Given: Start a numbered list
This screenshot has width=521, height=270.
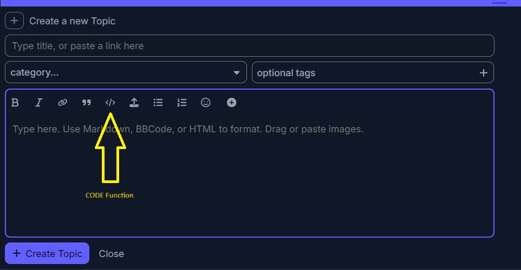Looking at the screenshot, I should click(182, 103).
